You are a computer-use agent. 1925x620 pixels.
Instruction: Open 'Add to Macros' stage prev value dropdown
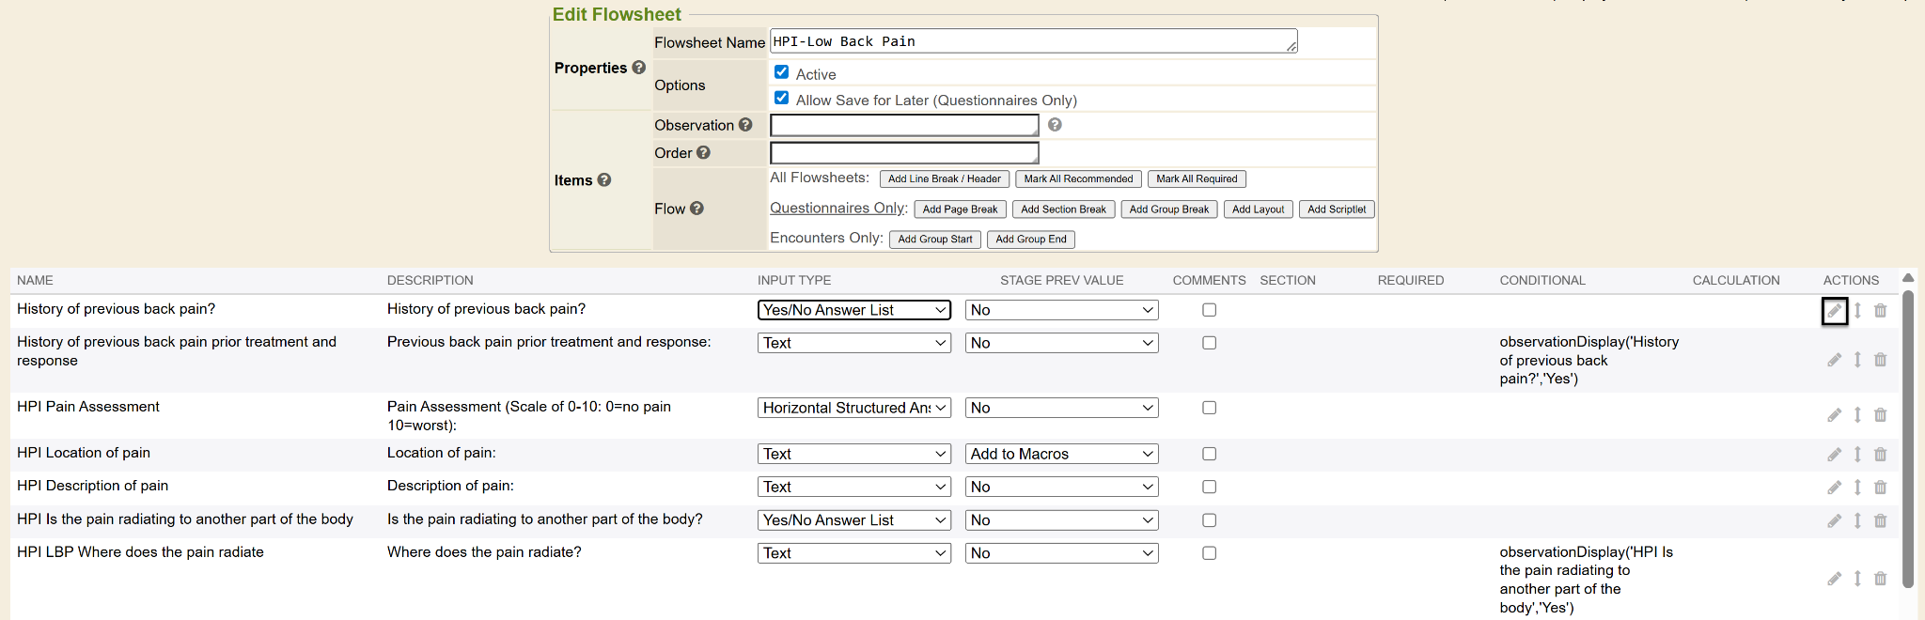coord(1061,454)
